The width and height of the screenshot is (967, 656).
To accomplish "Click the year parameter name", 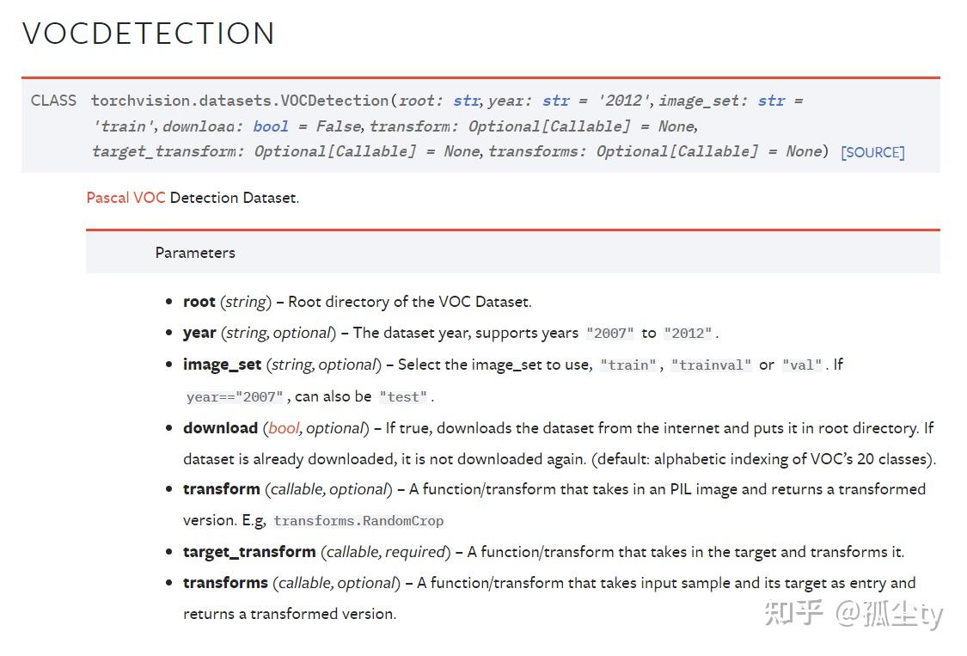I will (x=199, y=334).
